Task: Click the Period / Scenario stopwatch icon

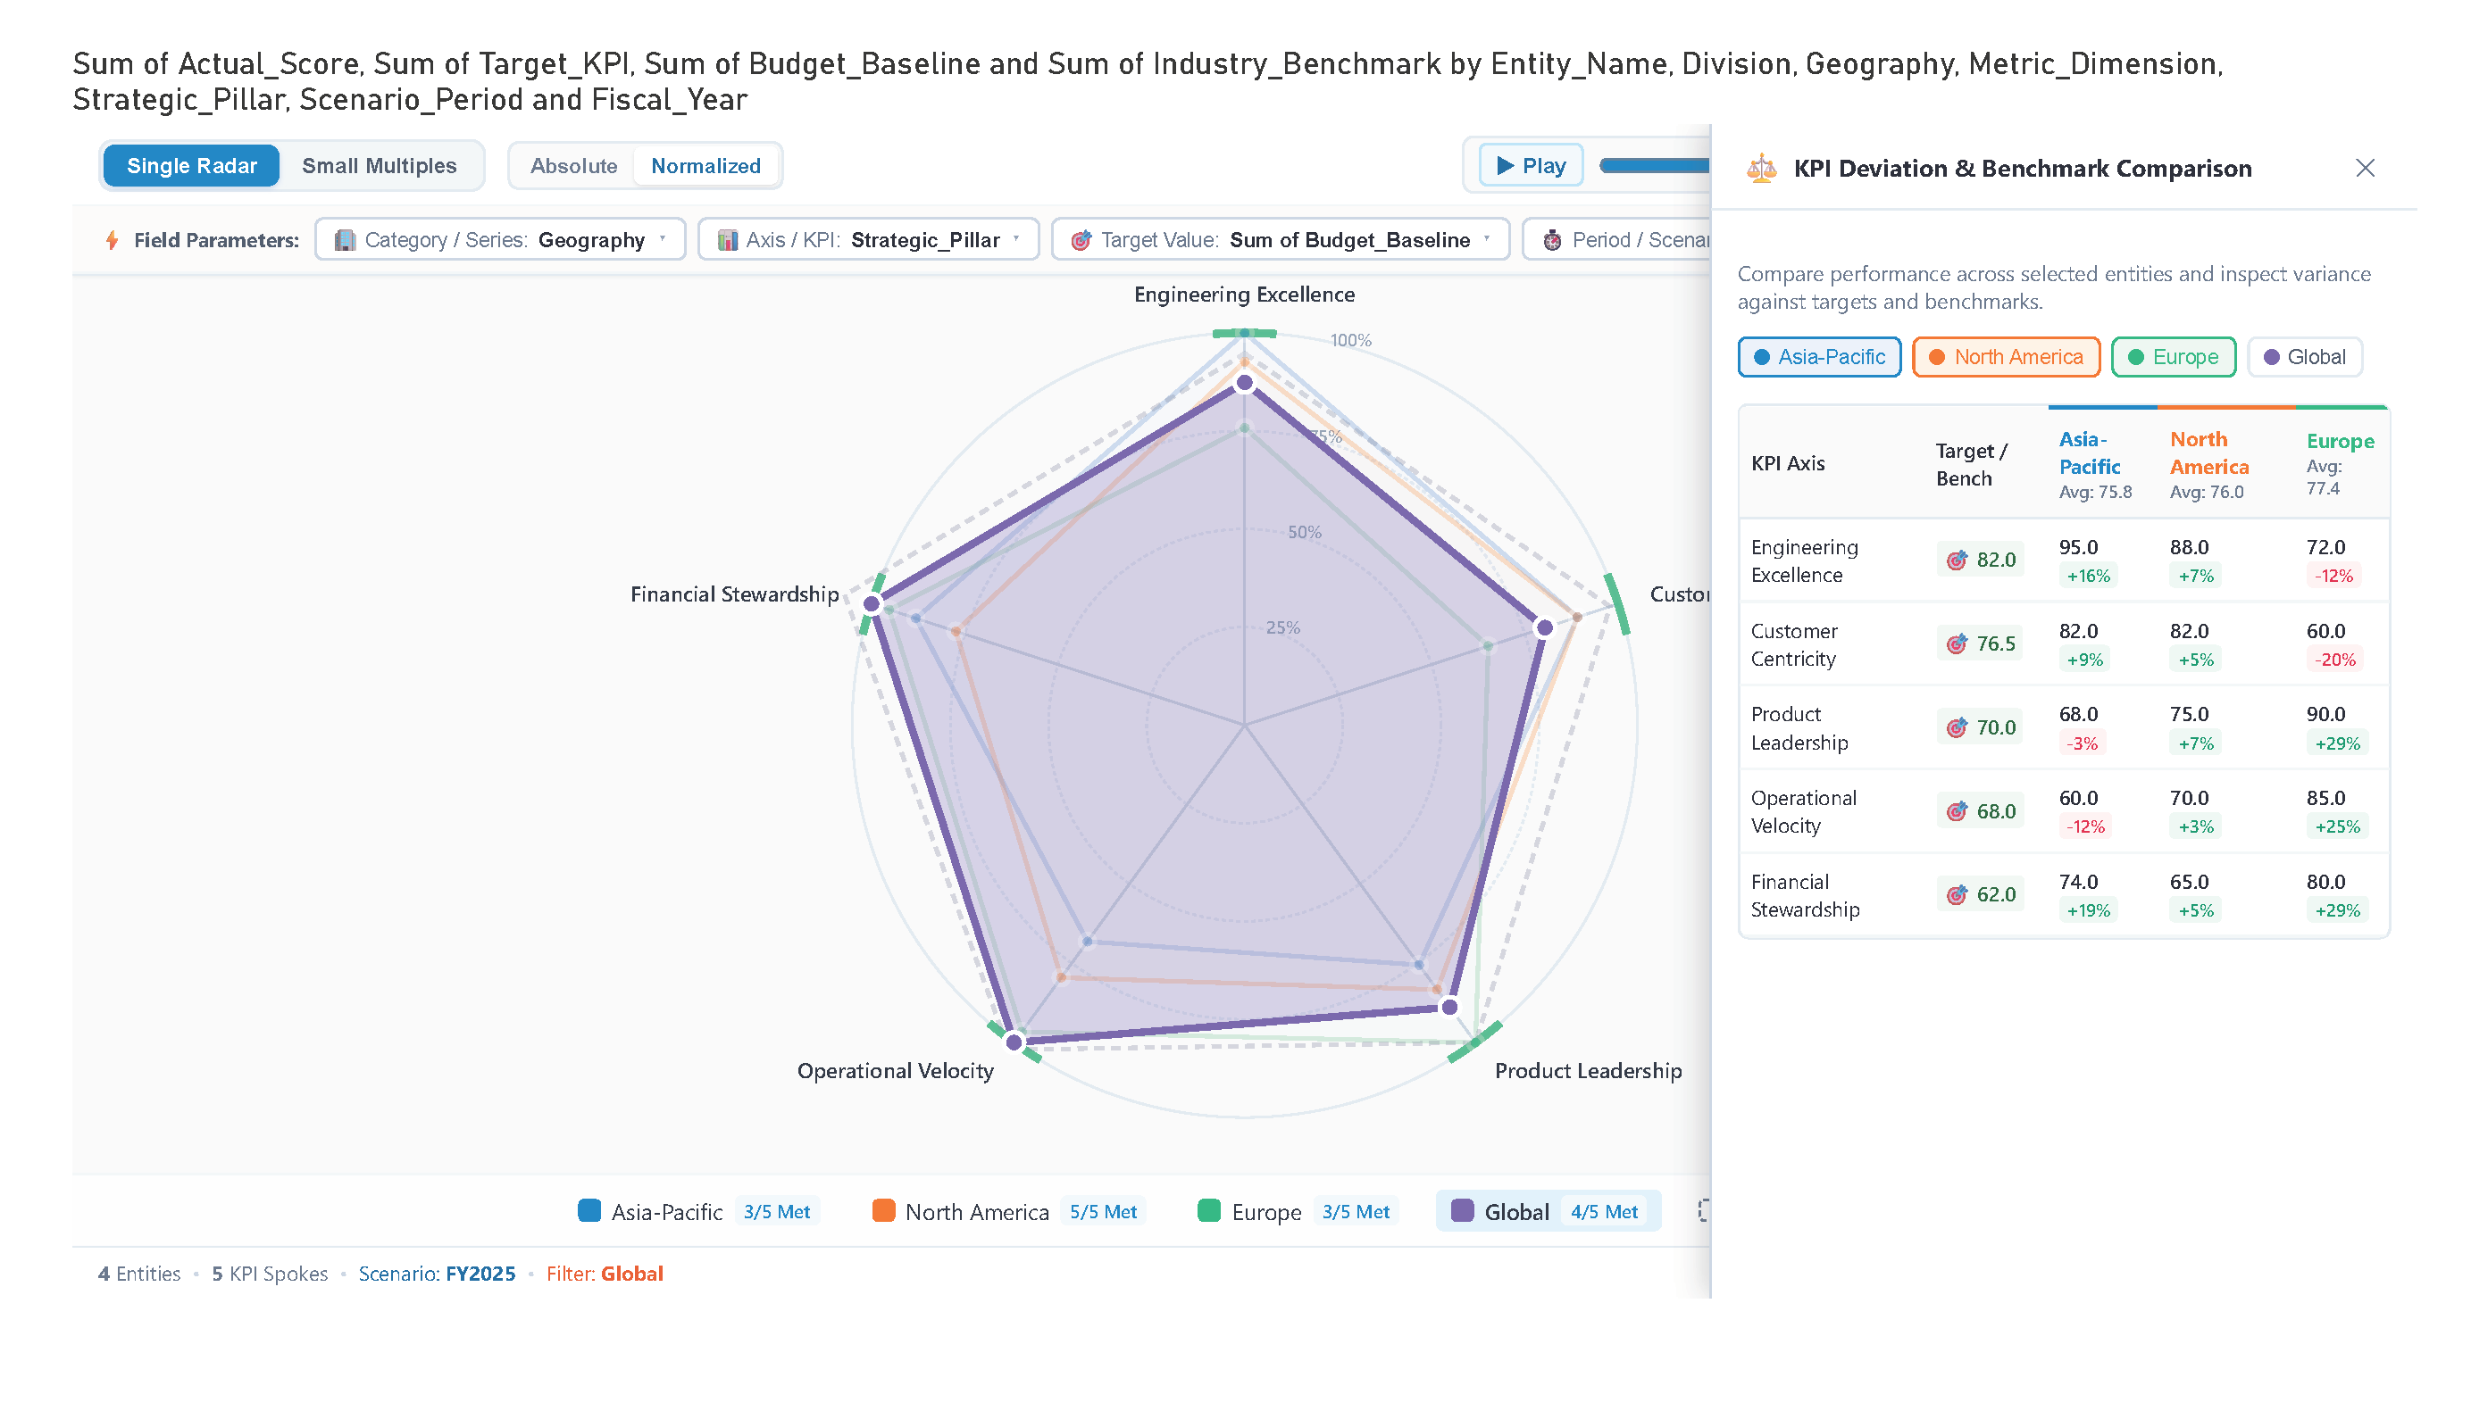Action: pyautogui.click(x=1551, y=240)
